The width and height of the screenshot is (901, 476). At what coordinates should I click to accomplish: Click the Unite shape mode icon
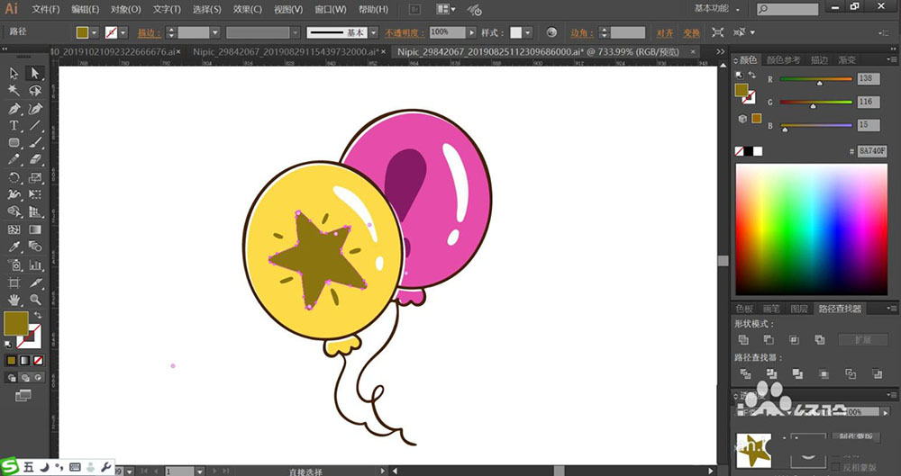point(743,339)
